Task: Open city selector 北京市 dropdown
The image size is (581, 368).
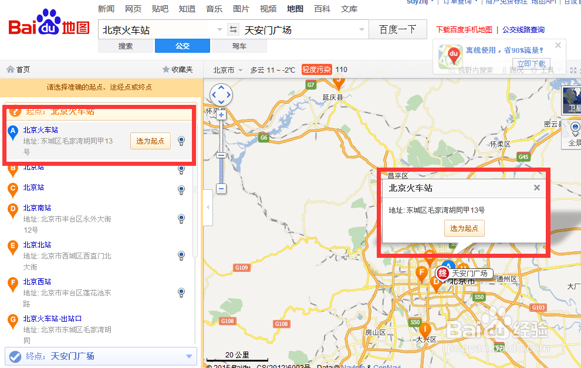Action: tap(228, 70)
